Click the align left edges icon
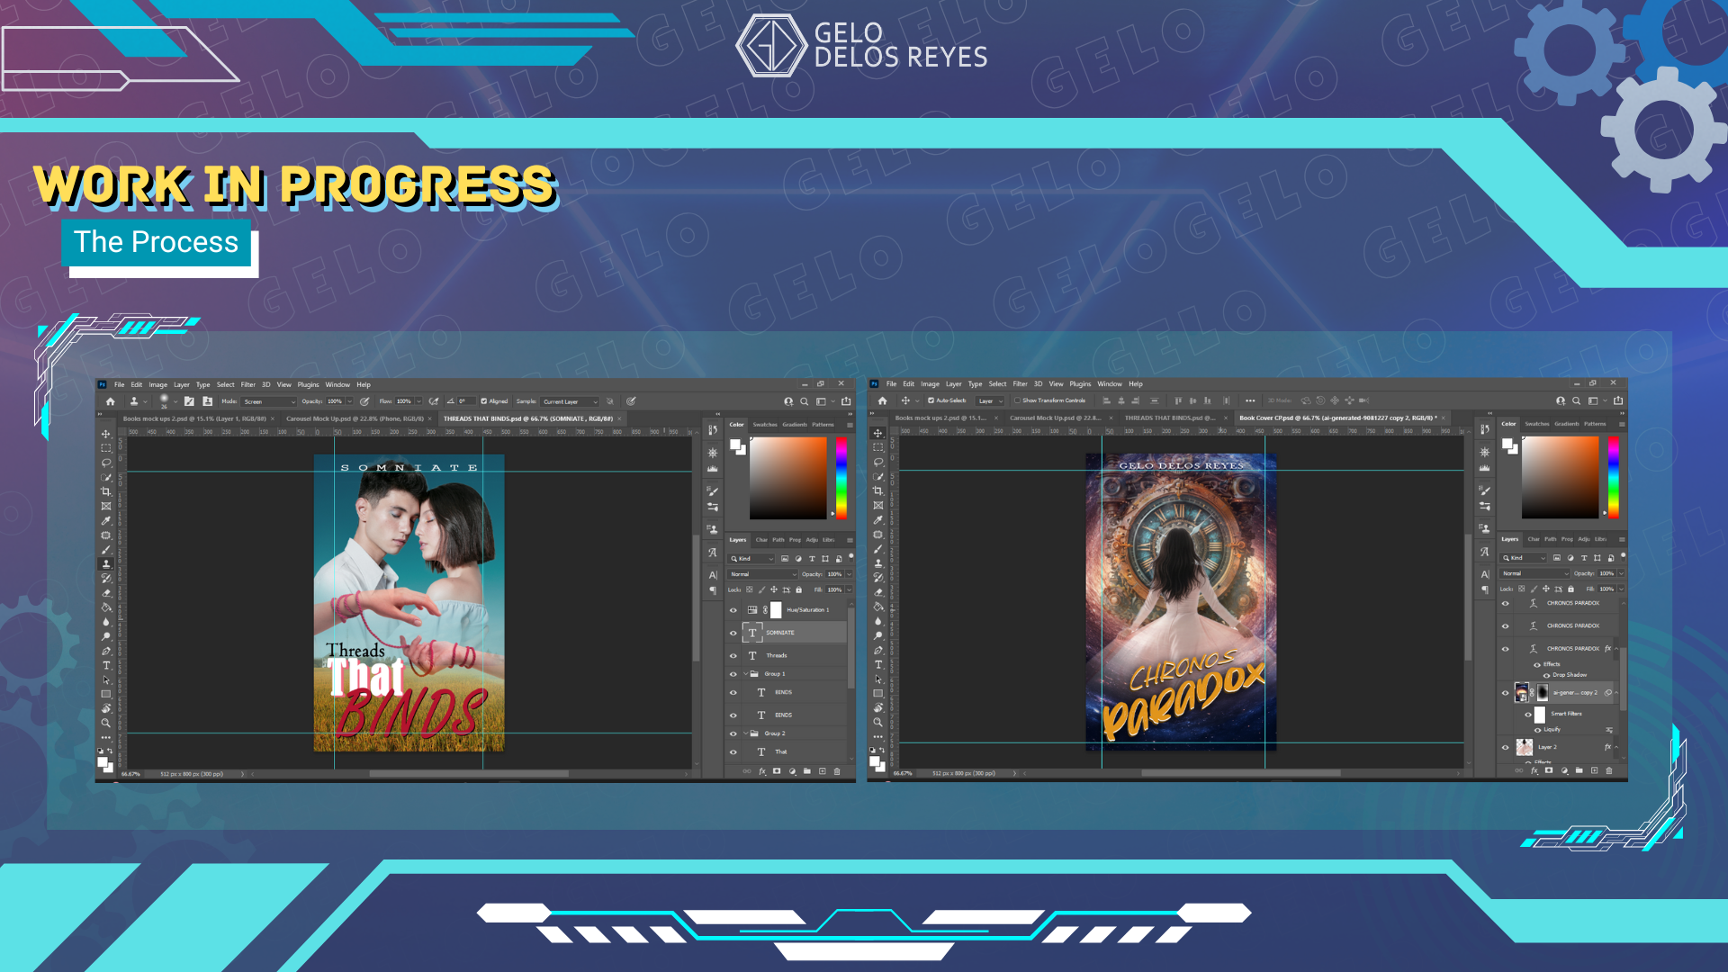Viewport: 1728px width, 972px height. click(1107, 400)
